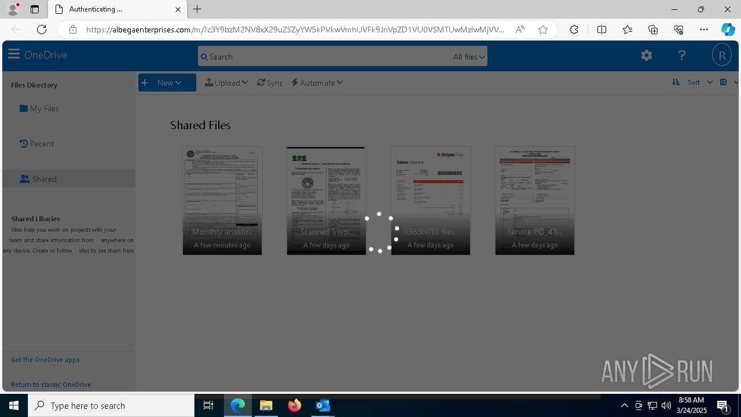Open the tab actions menu icon
741x417 pixels.
[35, 9]
